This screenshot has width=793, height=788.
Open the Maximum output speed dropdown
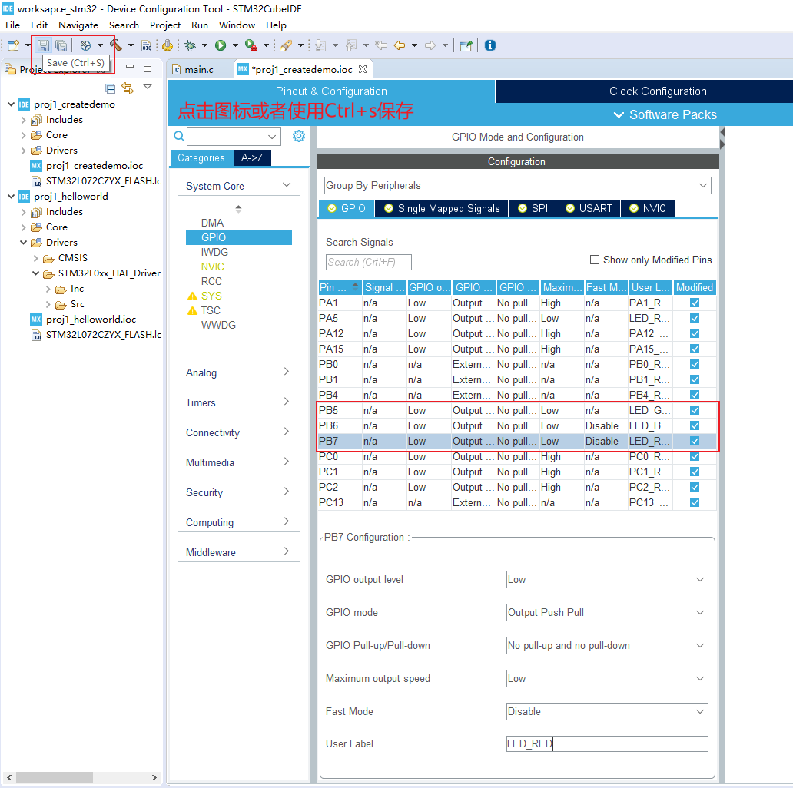tap(607, 678)
